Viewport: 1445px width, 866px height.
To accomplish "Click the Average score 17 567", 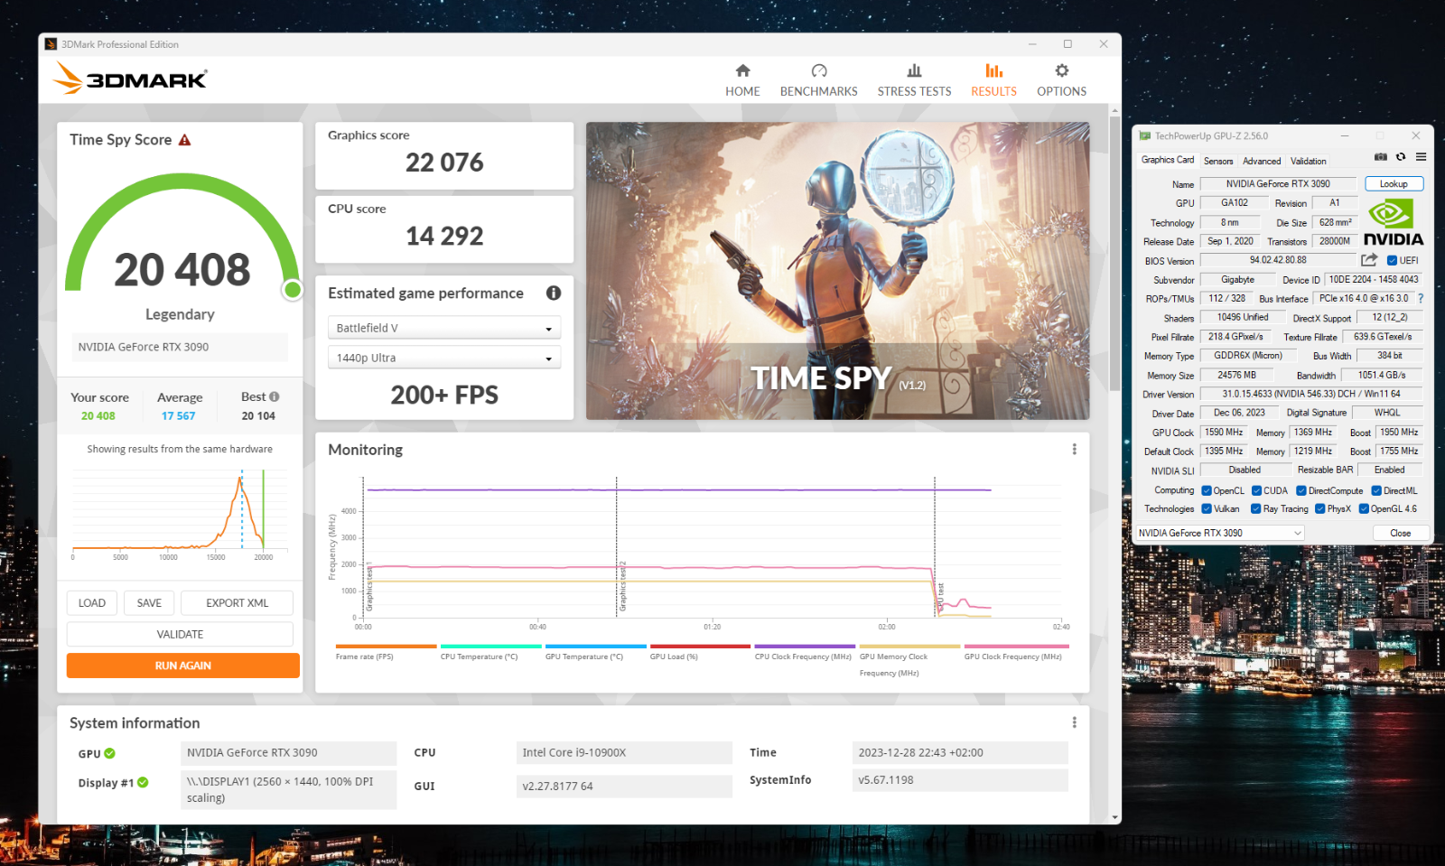I will point(178,416).
